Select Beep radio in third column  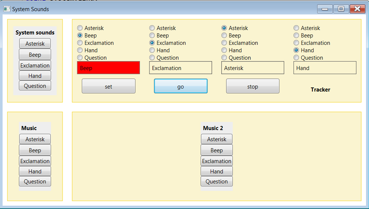(224, 36)
